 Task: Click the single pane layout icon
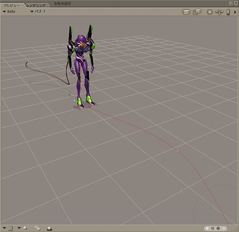(x=10, y=228)
